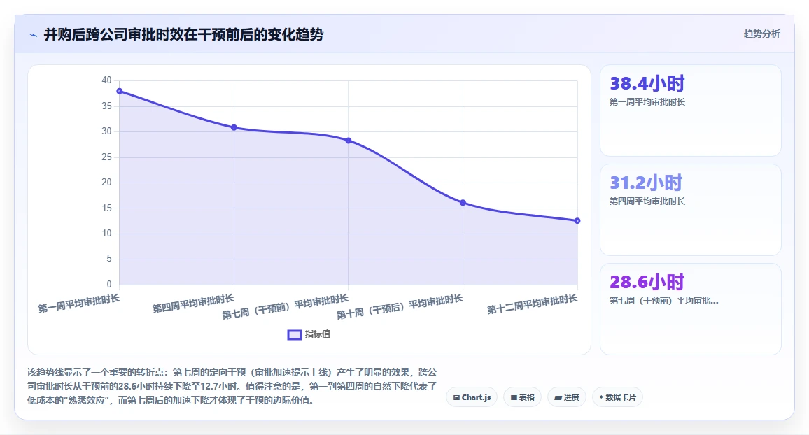Click x-axis label 第十周（干预后）平均审批时长
Image resolution: width=809 pixels, height=435 pixels.
(x=400, y=306)
